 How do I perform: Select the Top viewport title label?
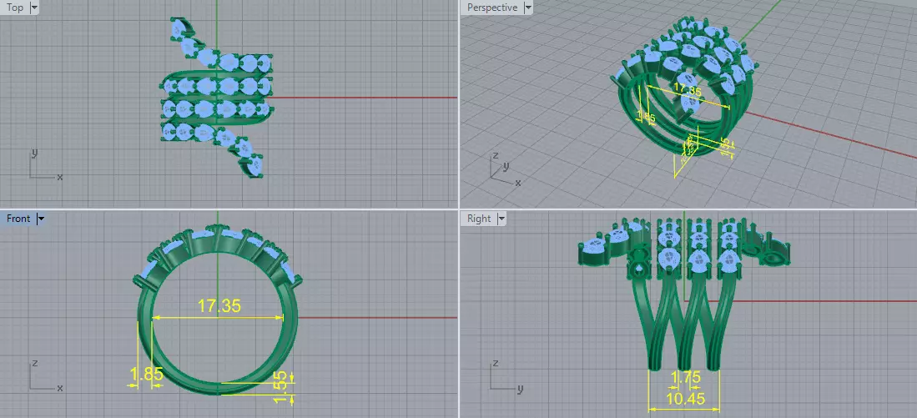click(x=15, y=8)
